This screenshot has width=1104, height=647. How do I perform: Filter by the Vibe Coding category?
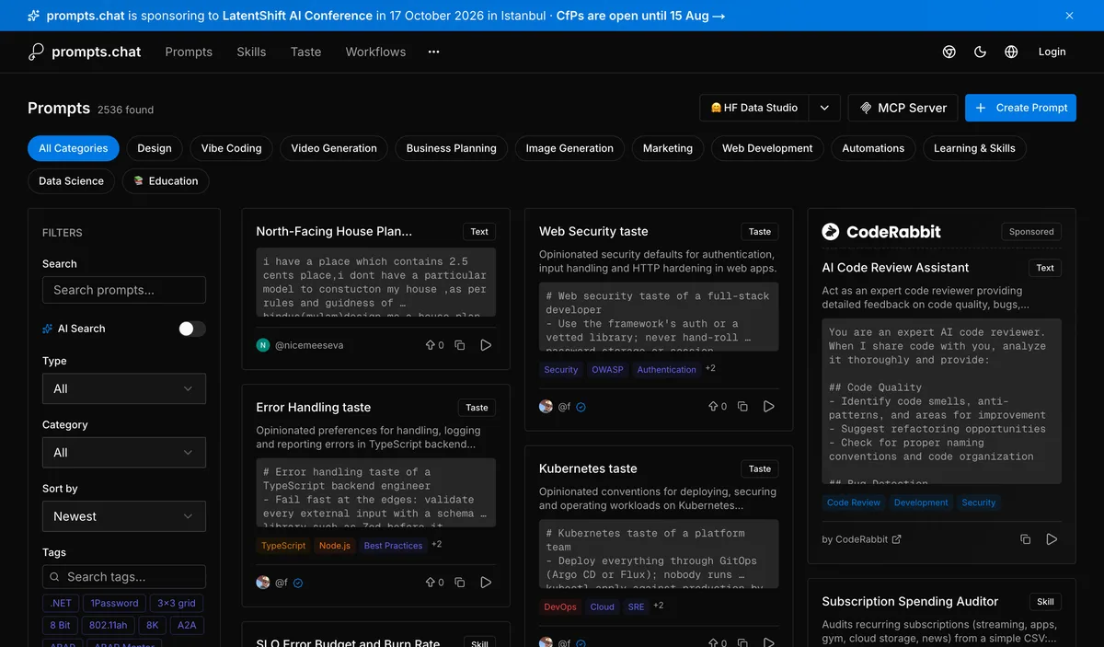coord(232,148)
